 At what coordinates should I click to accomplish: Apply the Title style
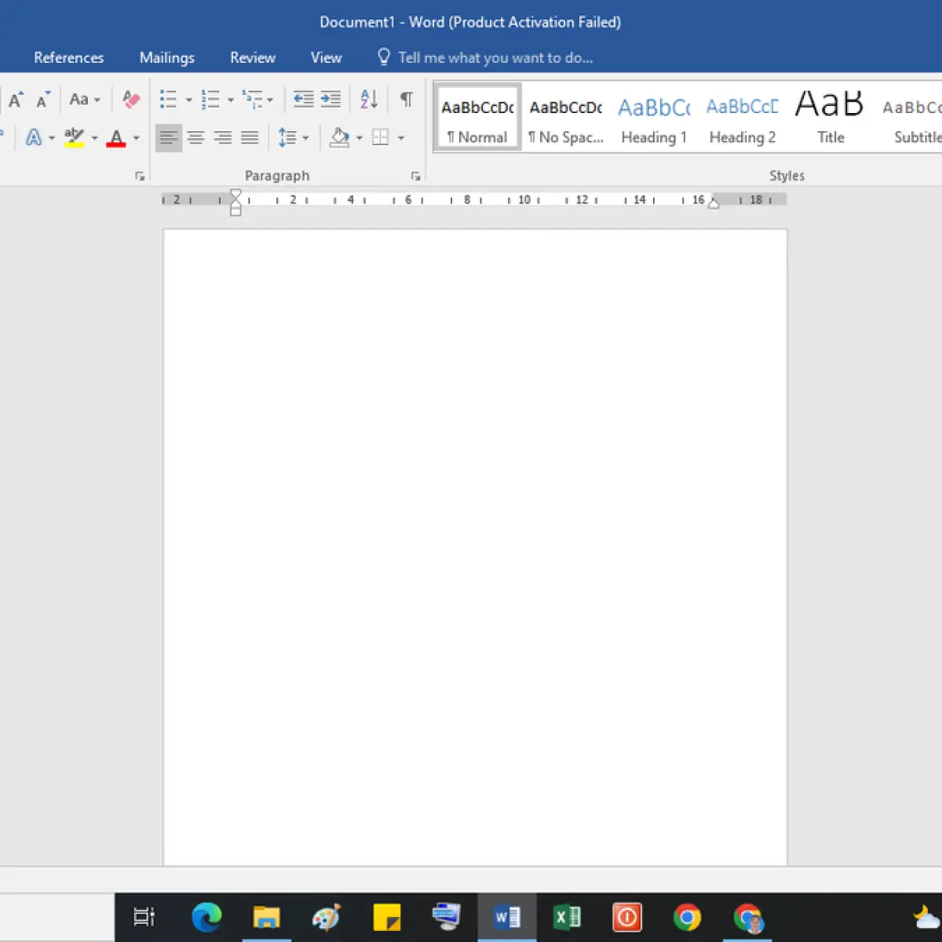831,117
